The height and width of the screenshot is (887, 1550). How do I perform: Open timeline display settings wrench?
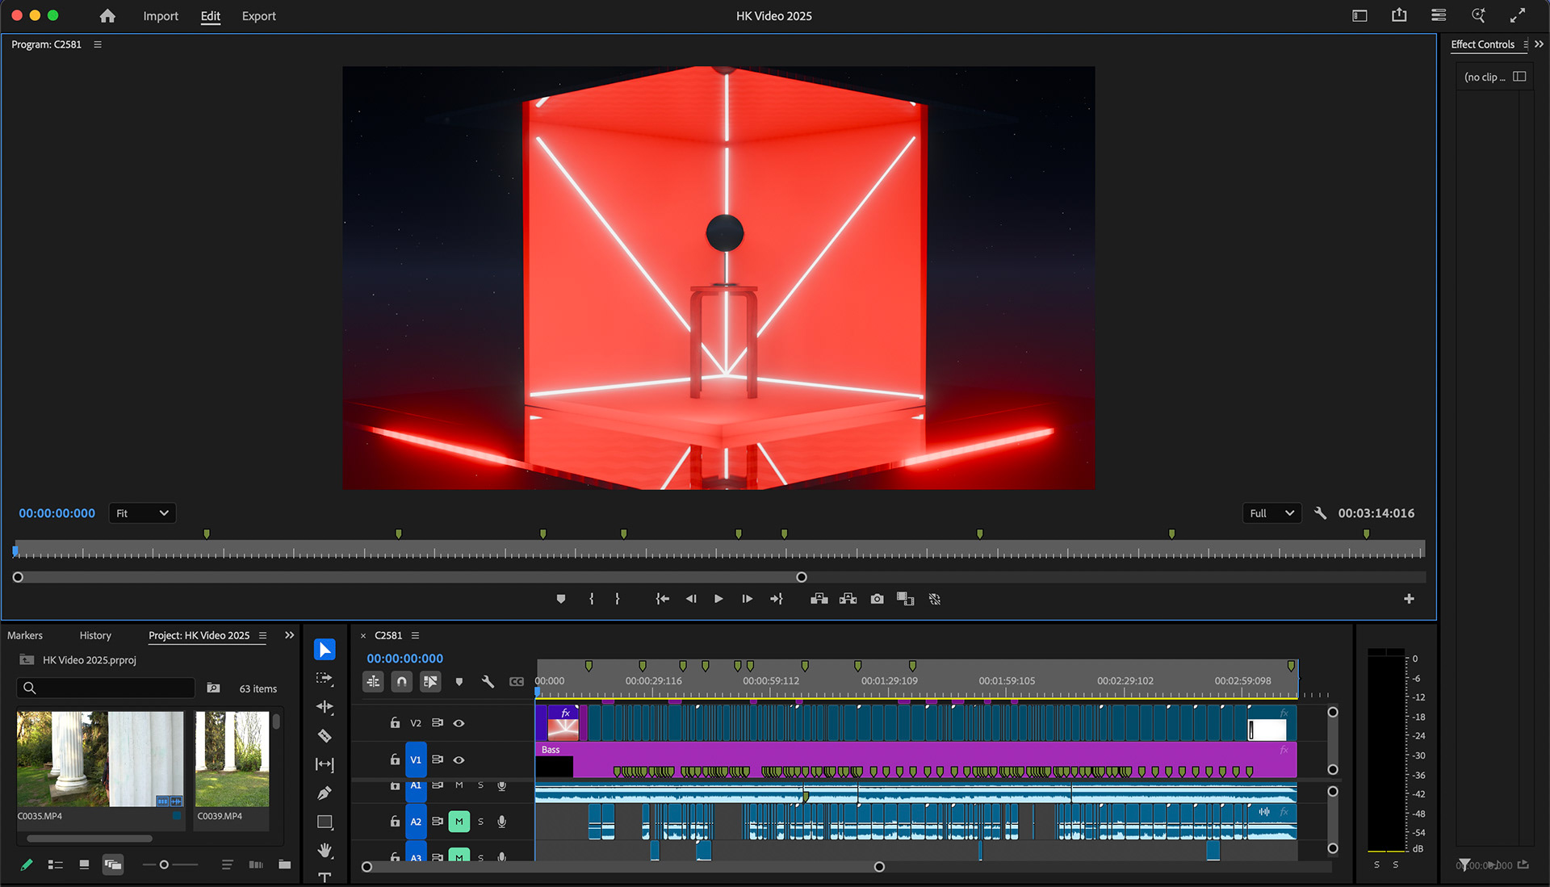[488, 682]
